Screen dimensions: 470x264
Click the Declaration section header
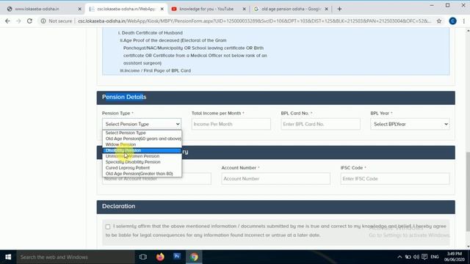276,207
